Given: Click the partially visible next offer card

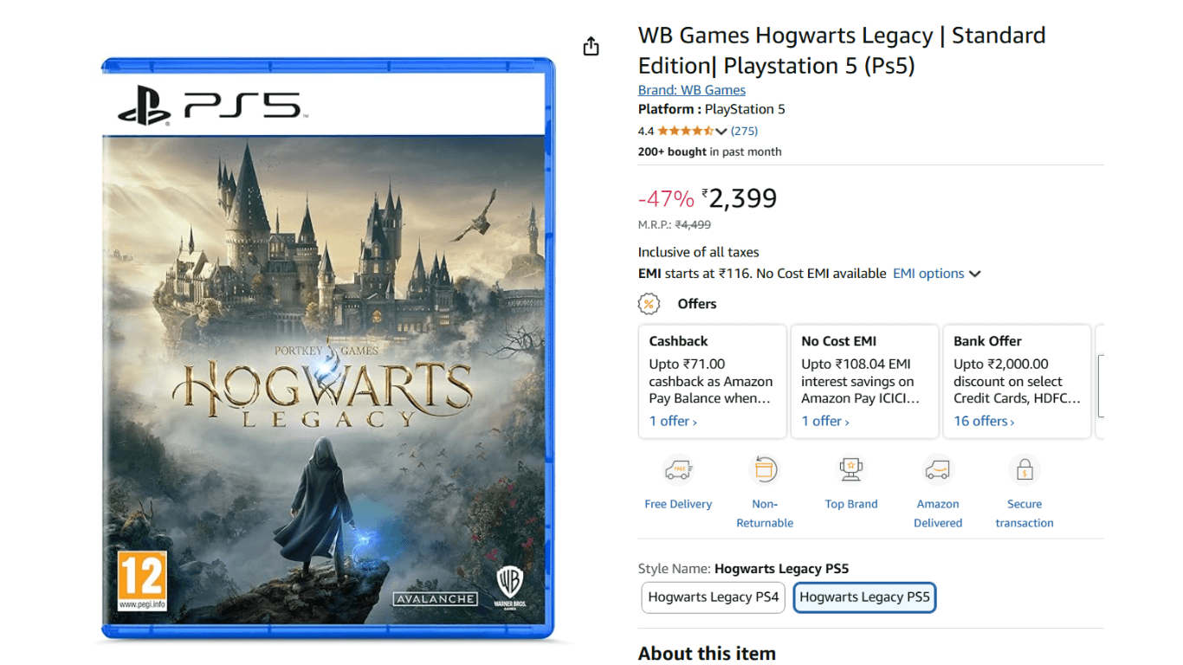Looking at the screenshot, I should coord(1099,382).
